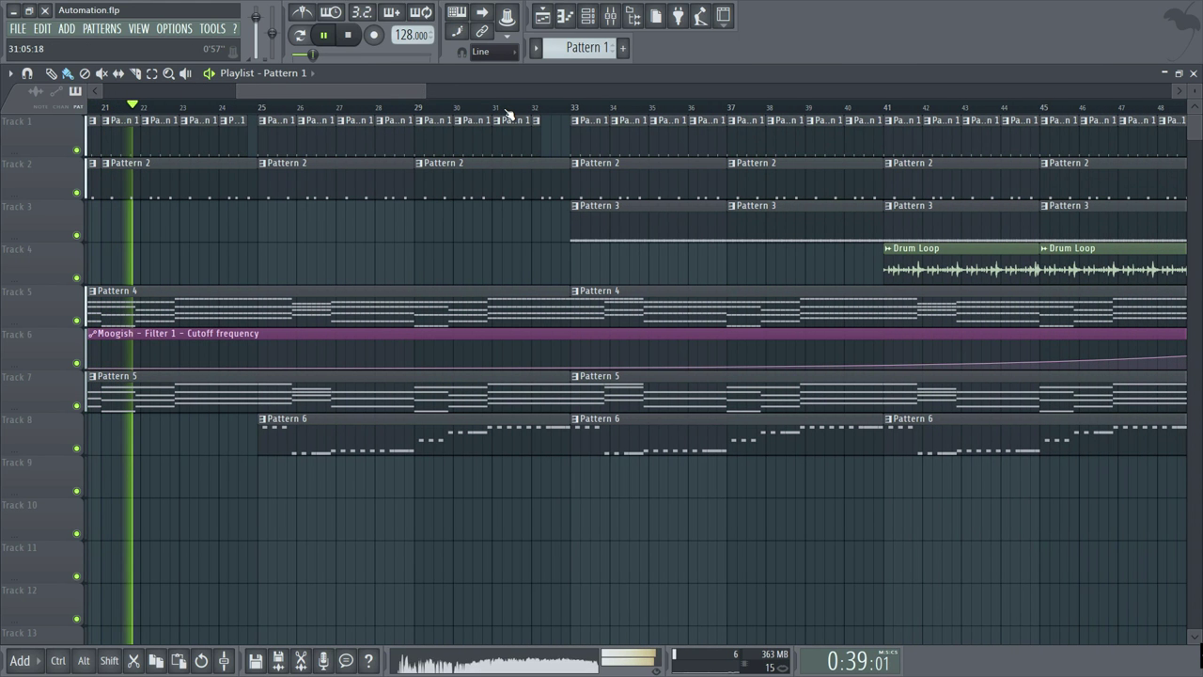
Task: Click the Add button at the bottom left
Action: 20,661
